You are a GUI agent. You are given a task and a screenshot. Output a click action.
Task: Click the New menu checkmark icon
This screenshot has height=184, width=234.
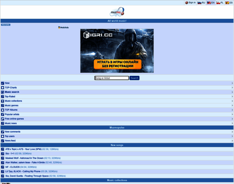2,83
